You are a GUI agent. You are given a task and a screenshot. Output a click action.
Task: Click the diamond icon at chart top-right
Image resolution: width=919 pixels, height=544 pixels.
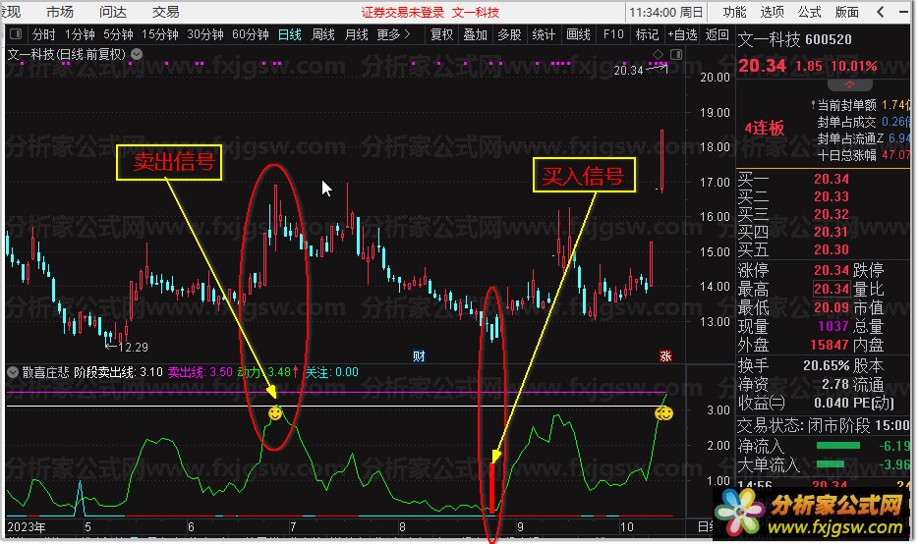coord(658,54)
